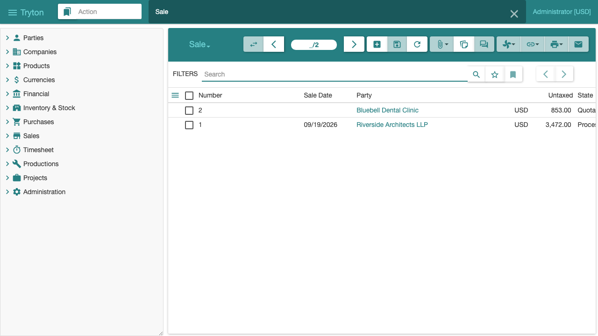The image size is (598, 336).
Task: Click the Financial bank icon
Action: pyautogui.click(x=17, y=94)
